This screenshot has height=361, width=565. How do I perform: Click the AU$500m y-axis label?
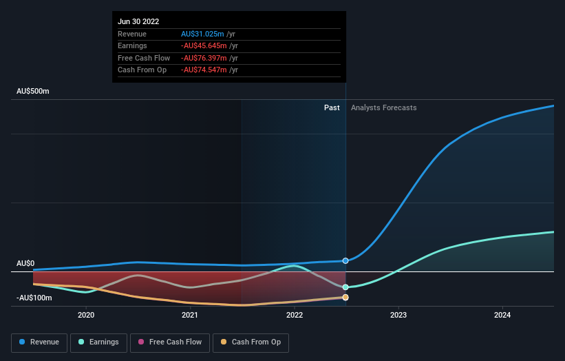tap(33, 91)
